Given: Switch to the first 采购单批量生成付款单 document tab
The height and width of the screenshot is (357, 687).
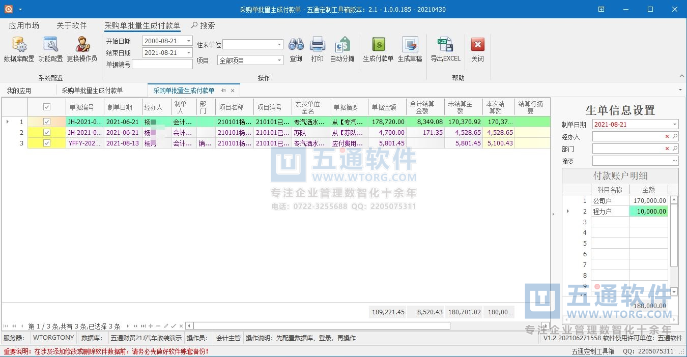Looking at the screenshot, I should point(92,91).
